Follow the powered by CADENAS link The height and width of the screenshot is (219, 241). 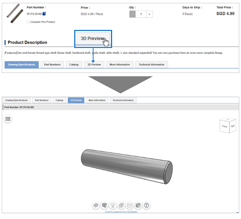click(120, 212)
